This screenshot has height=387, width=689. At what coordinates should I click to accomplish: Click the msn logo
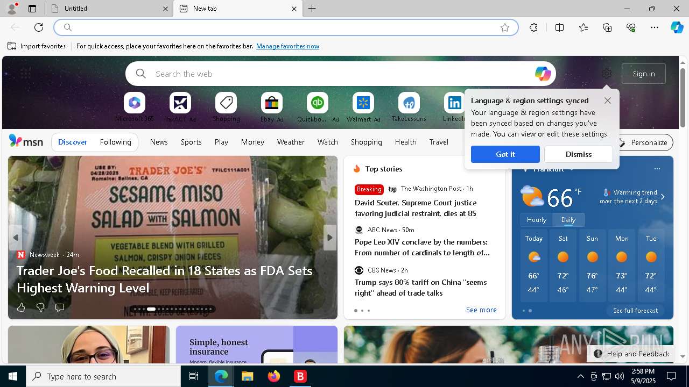pyautogui.click(x=26, y=141)
